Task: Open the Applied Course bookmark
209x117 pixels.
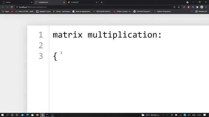Action: click(x=43, y=12)
